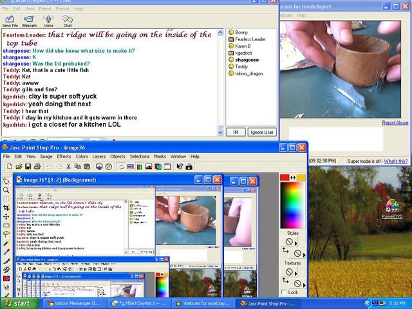The width and height of the screenshot is (412, 309).
Task: Open the background Textures flyout arrow
Action: point(304,285)
